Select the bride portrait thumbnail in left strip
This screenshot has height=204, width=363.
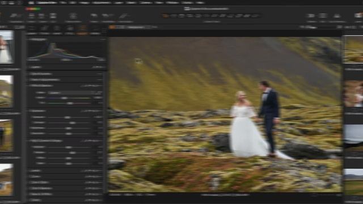tap(6, 47)
